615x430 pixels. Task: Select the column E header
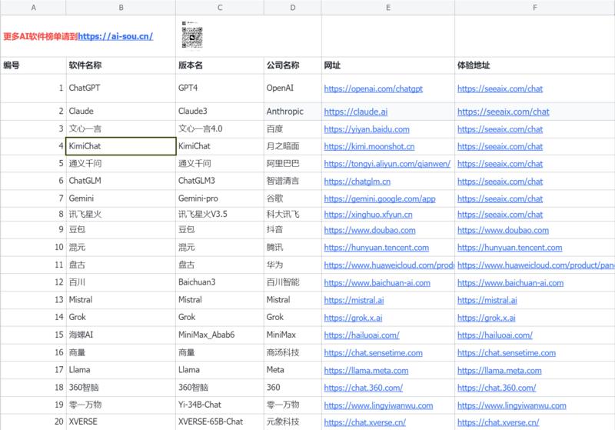tap(388, 7)
